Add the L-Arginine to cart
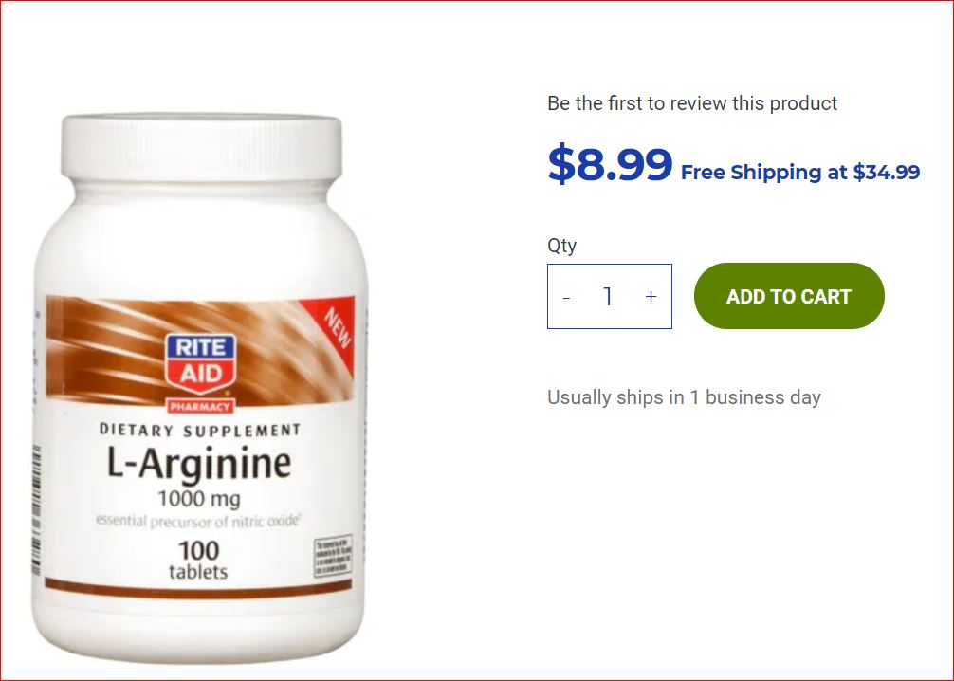Screen dimensions: 954x681 click(x=789, y=296)
